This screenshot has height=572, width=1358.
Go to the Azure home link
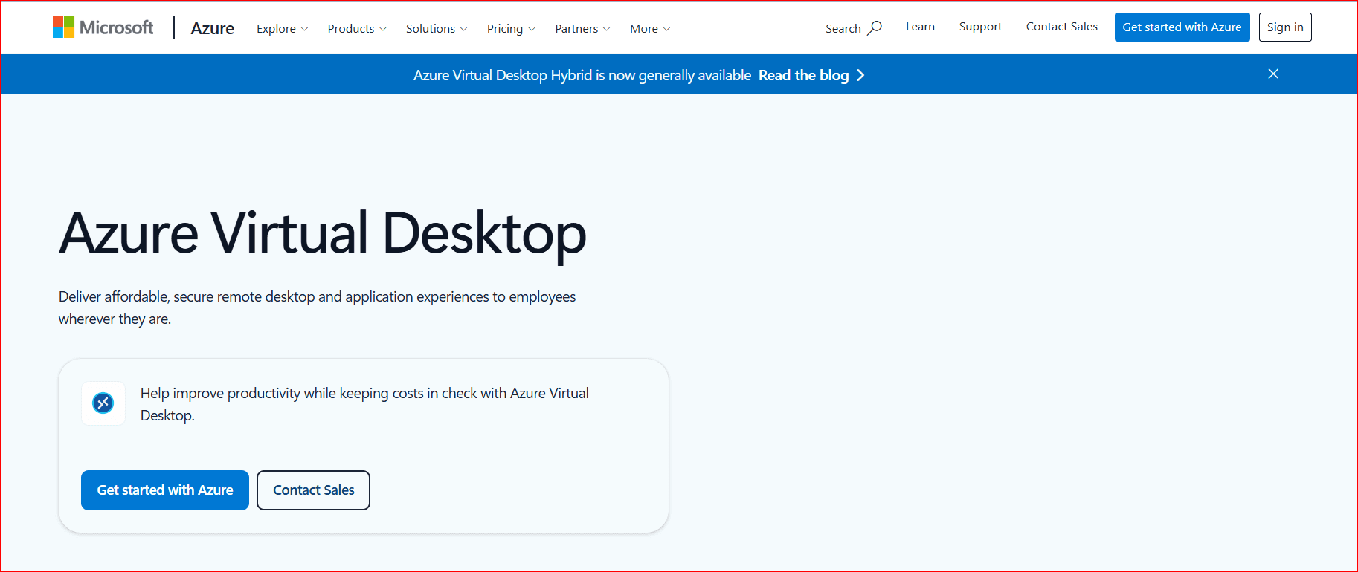pos(213,28)
